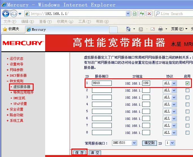Go forward with the Forward arrow button

14,14
